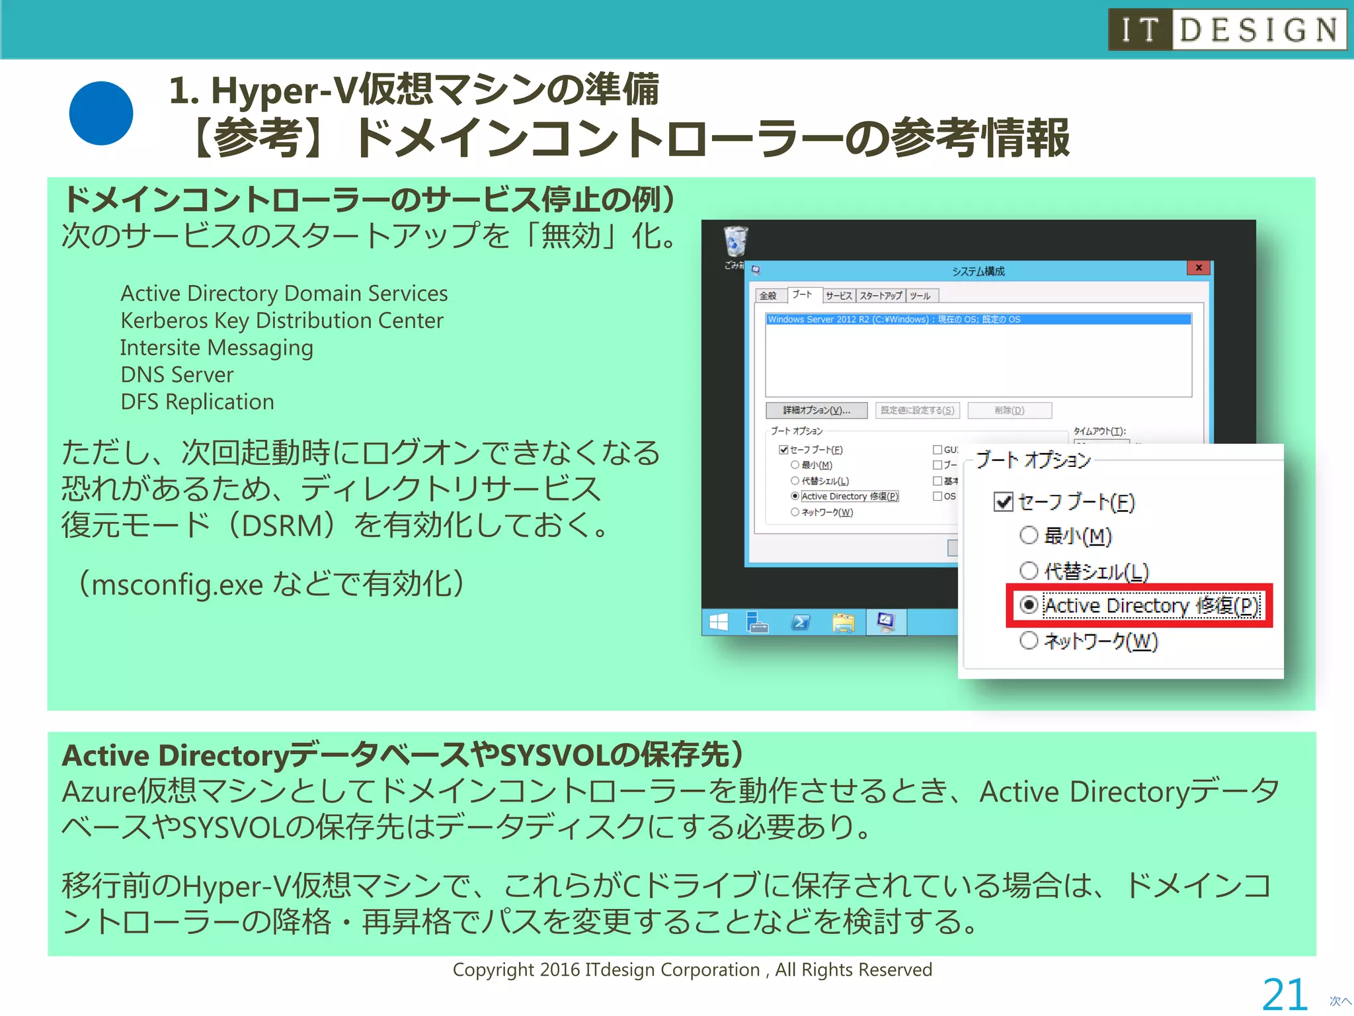Select 最小(M) radio in システム構成 window
Viewport: 1354px width, 1016px height.
795,465
